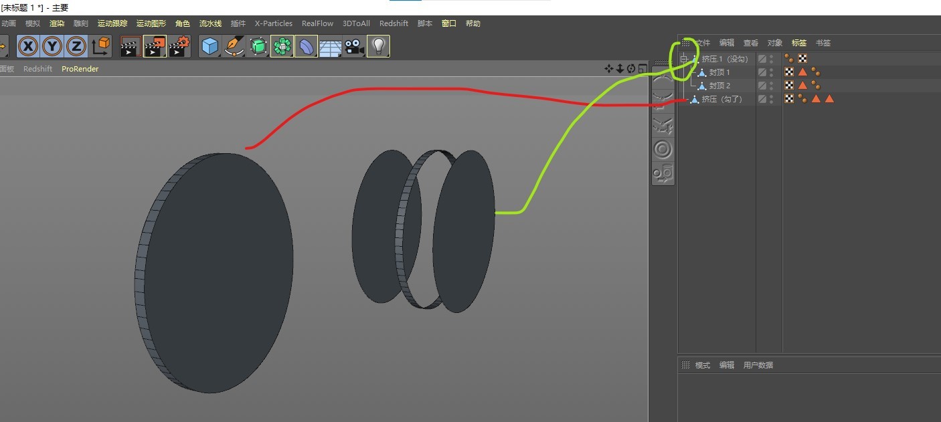Screen dimensions: 941x422
Task: Click the blue deformer bend icon
Action: pos(306,46)
